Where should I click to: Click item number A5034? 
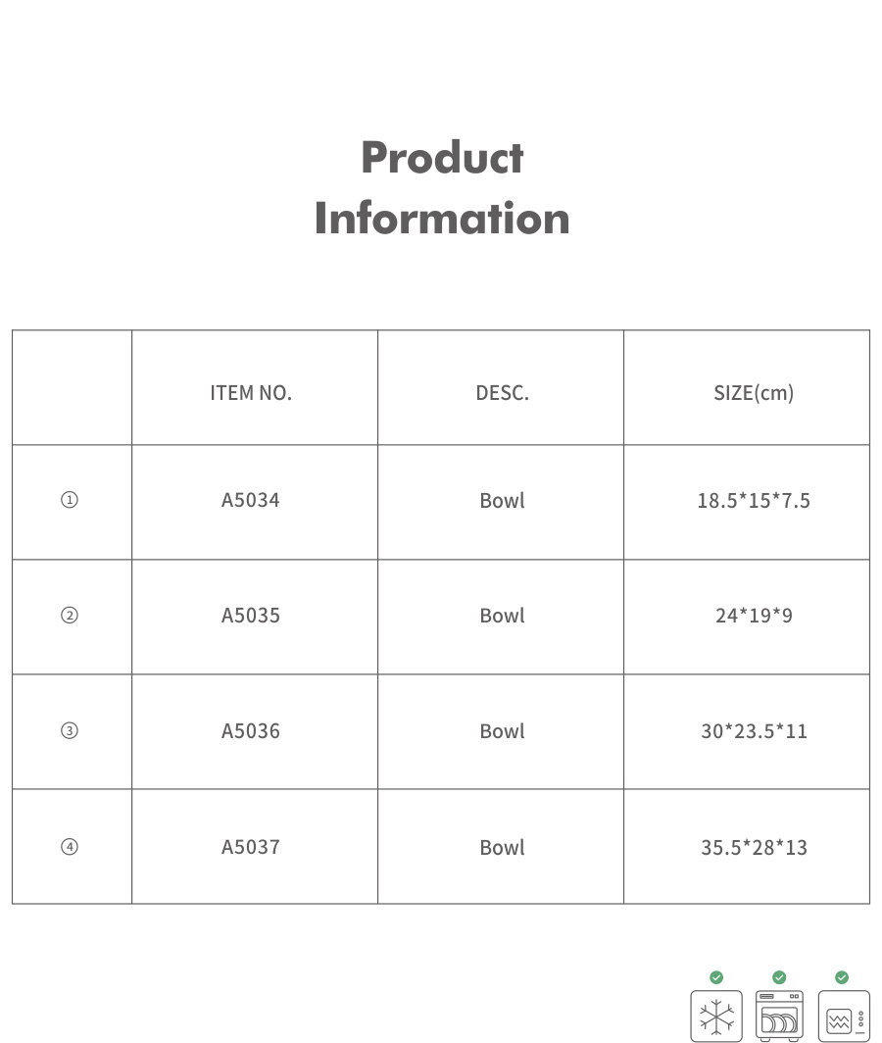[x=251, y=500]
